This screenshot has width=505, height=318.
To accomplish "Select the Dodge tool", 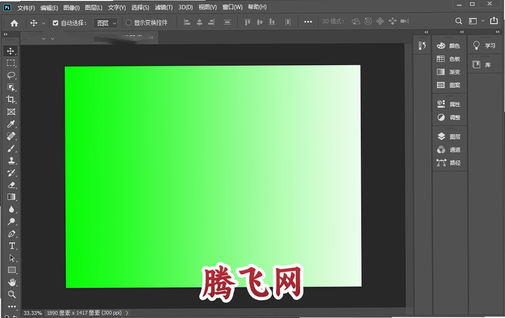I will click(11, 222).
